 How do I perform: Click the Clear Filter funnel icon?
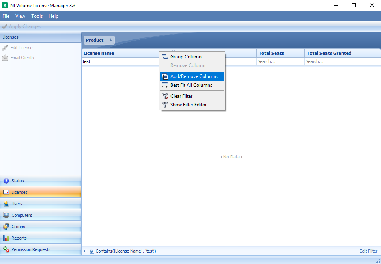click(x=165, y=96)
